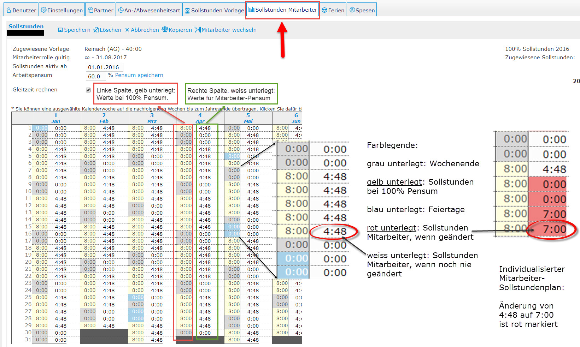The width and height of the screenshot is (580, 347).
Task: Switch to Einstellungen tab
Action: (61, 10)
